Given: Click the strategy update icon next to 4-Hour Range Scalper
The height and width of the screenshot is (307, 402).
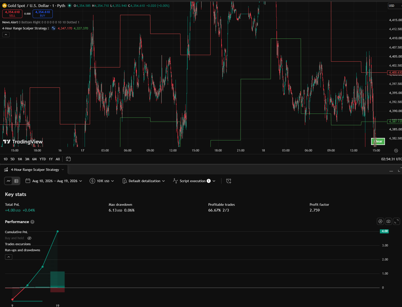Looking at the screenshot, I should point(53,28).
